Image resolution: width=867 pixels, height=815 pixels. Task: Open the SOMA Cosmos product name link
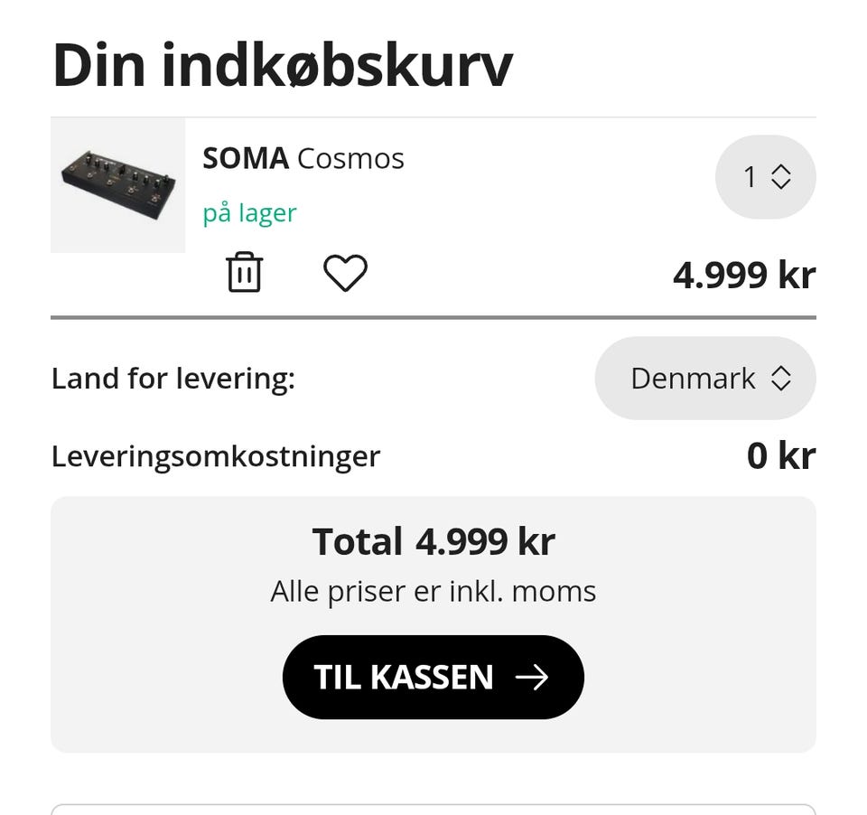(303, 159)
